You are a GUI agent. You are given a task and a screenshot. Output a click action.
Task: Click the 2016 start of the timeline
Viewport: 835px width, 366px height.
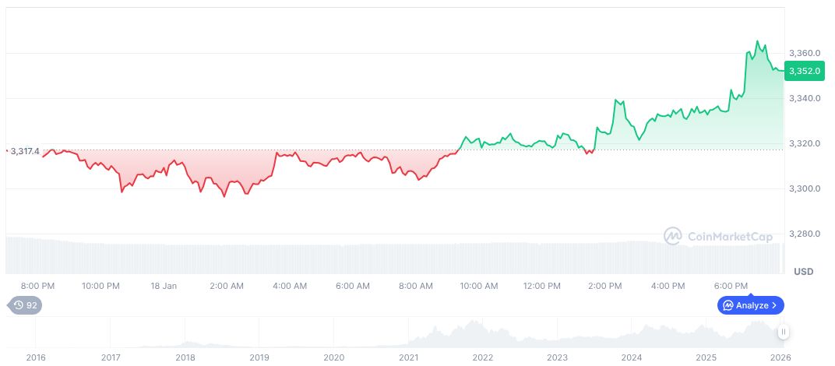click(x=36, y=357)
